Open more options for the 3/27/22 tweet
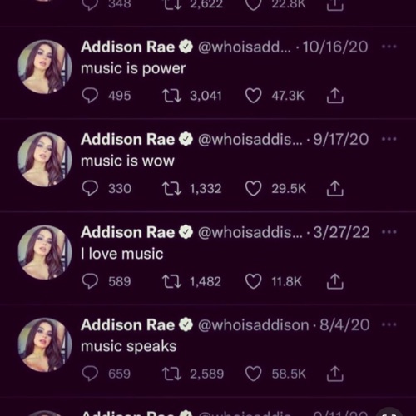The image size is (416, 416). click(389, 232)
